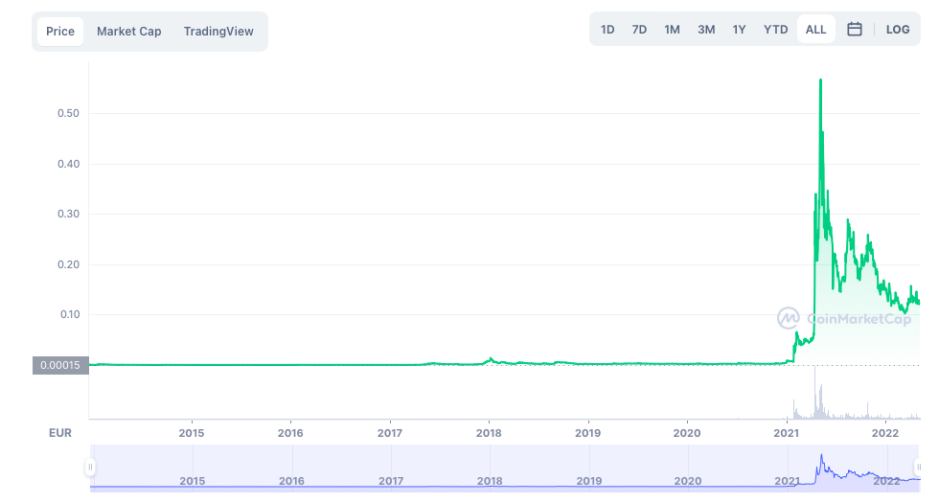Click the 2018 bump on price line

491,359
